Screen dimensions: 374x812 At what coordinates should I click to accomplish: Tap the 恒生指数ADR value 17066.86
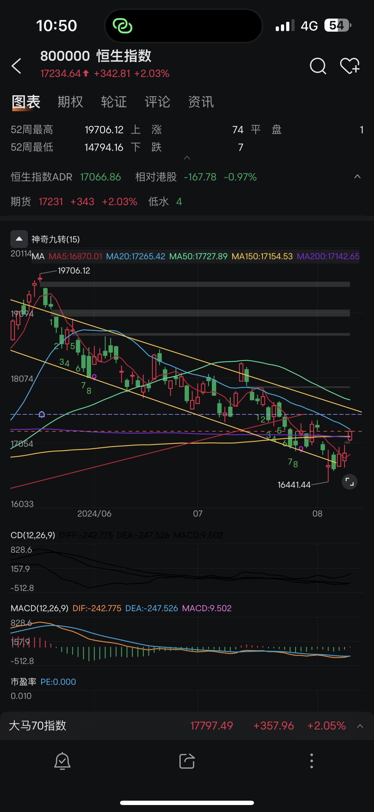pos(100,177)
